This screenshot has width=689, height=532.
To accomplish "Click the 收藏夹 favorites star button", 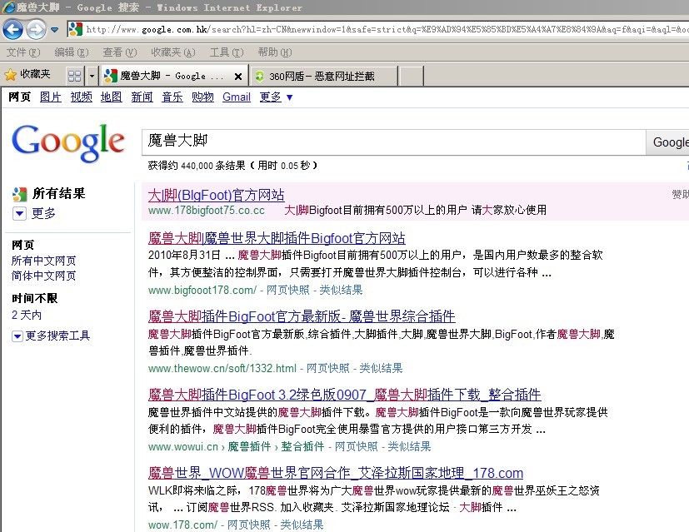I will tap(27, 75).
